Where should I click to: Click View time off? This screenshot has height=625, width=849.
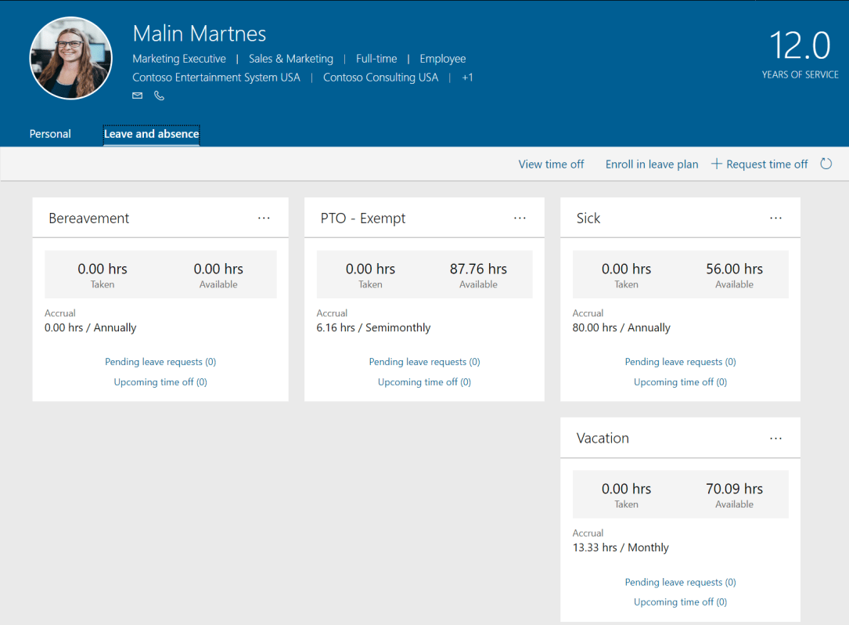click(x=551, y=164)
